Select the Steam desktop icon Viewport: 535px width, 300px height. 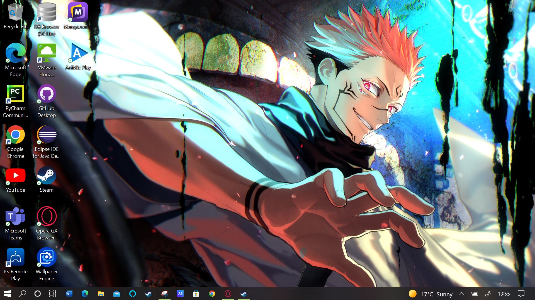click(47, 180)
